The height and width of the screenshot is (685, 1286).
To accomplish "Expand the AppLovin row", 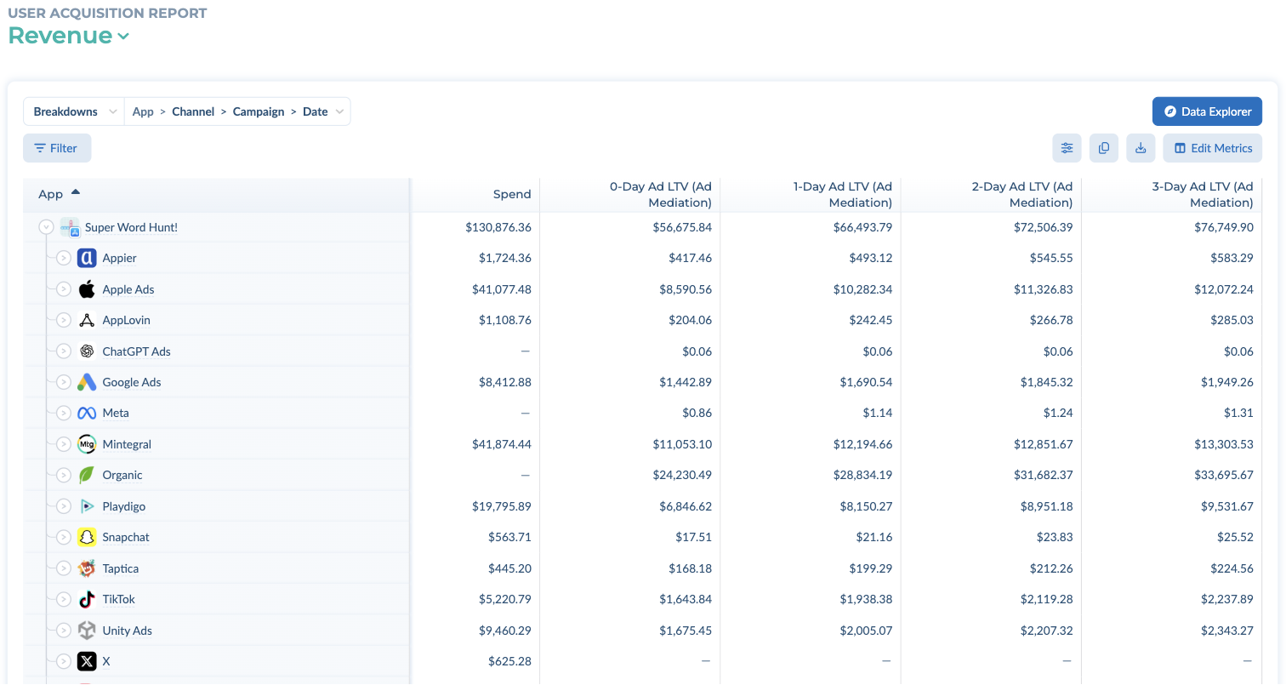I will click(64, 320).
